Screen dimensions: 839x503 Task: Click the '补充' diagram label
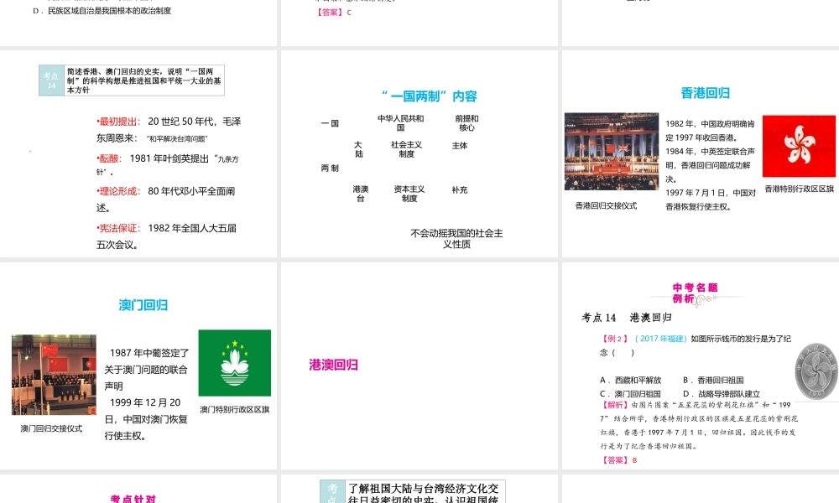pyautogui.click(x=460, y=189)
